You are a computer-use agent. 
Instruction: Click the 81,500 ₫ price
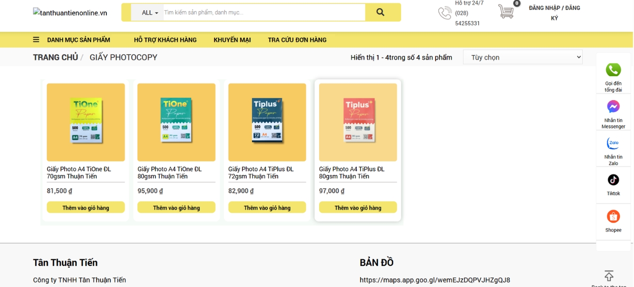pos(59,191)
